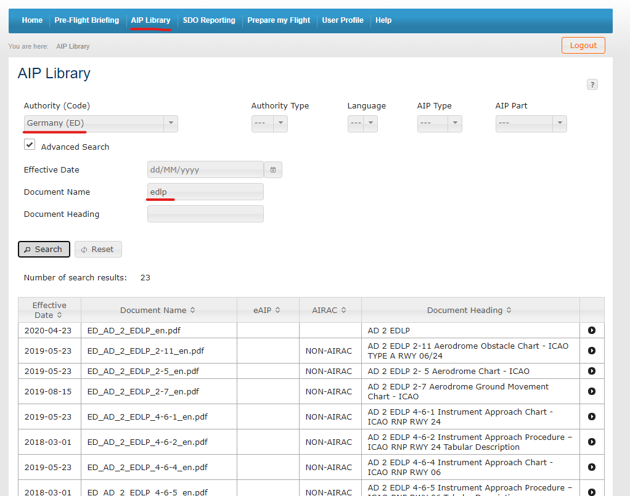The width and height of the screenshot is (630, 496).
Task: Open document arrow for ED_AD_2_EDLP_4-6-2_en.pdf
Action: [x=592, y=442]
